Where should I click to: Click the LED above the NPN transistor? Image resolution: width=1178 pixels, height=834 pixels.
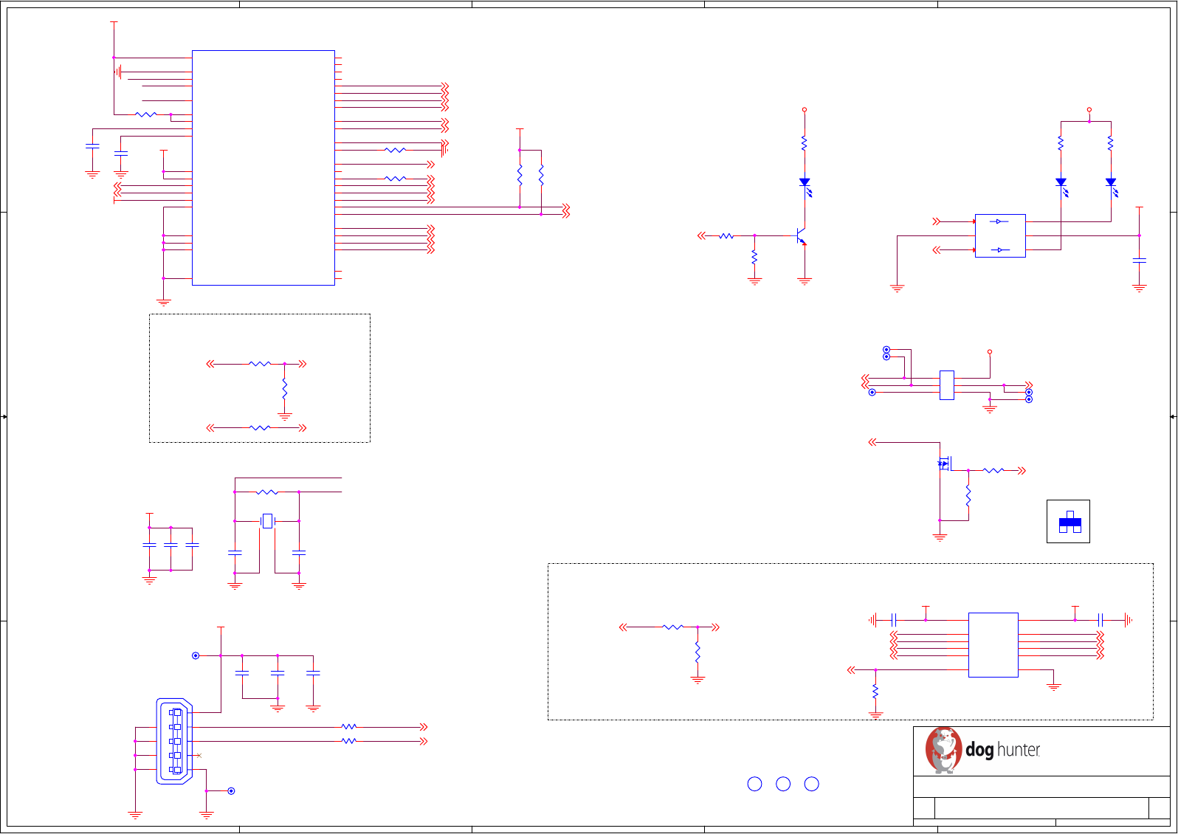click(805, 185)
